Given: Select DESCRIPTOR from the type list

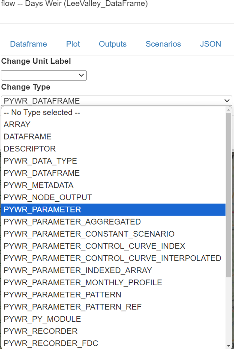Looking at the screenshot, I should 30,149.
